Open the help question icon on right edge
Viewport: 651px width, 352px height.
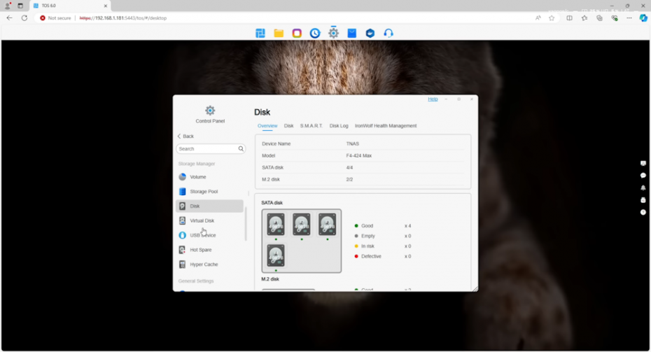pyautogui.click(x=643, y=212)
